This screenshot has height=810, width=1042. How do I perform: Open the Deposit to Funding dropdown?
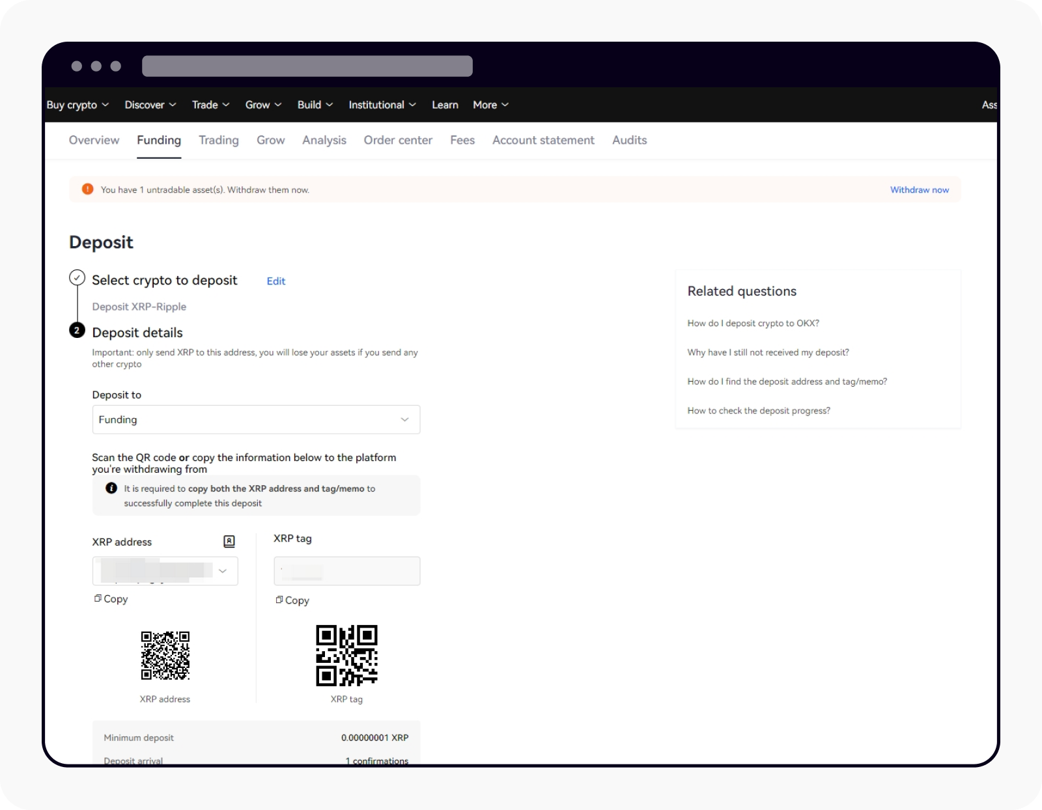tap(256, 419)
